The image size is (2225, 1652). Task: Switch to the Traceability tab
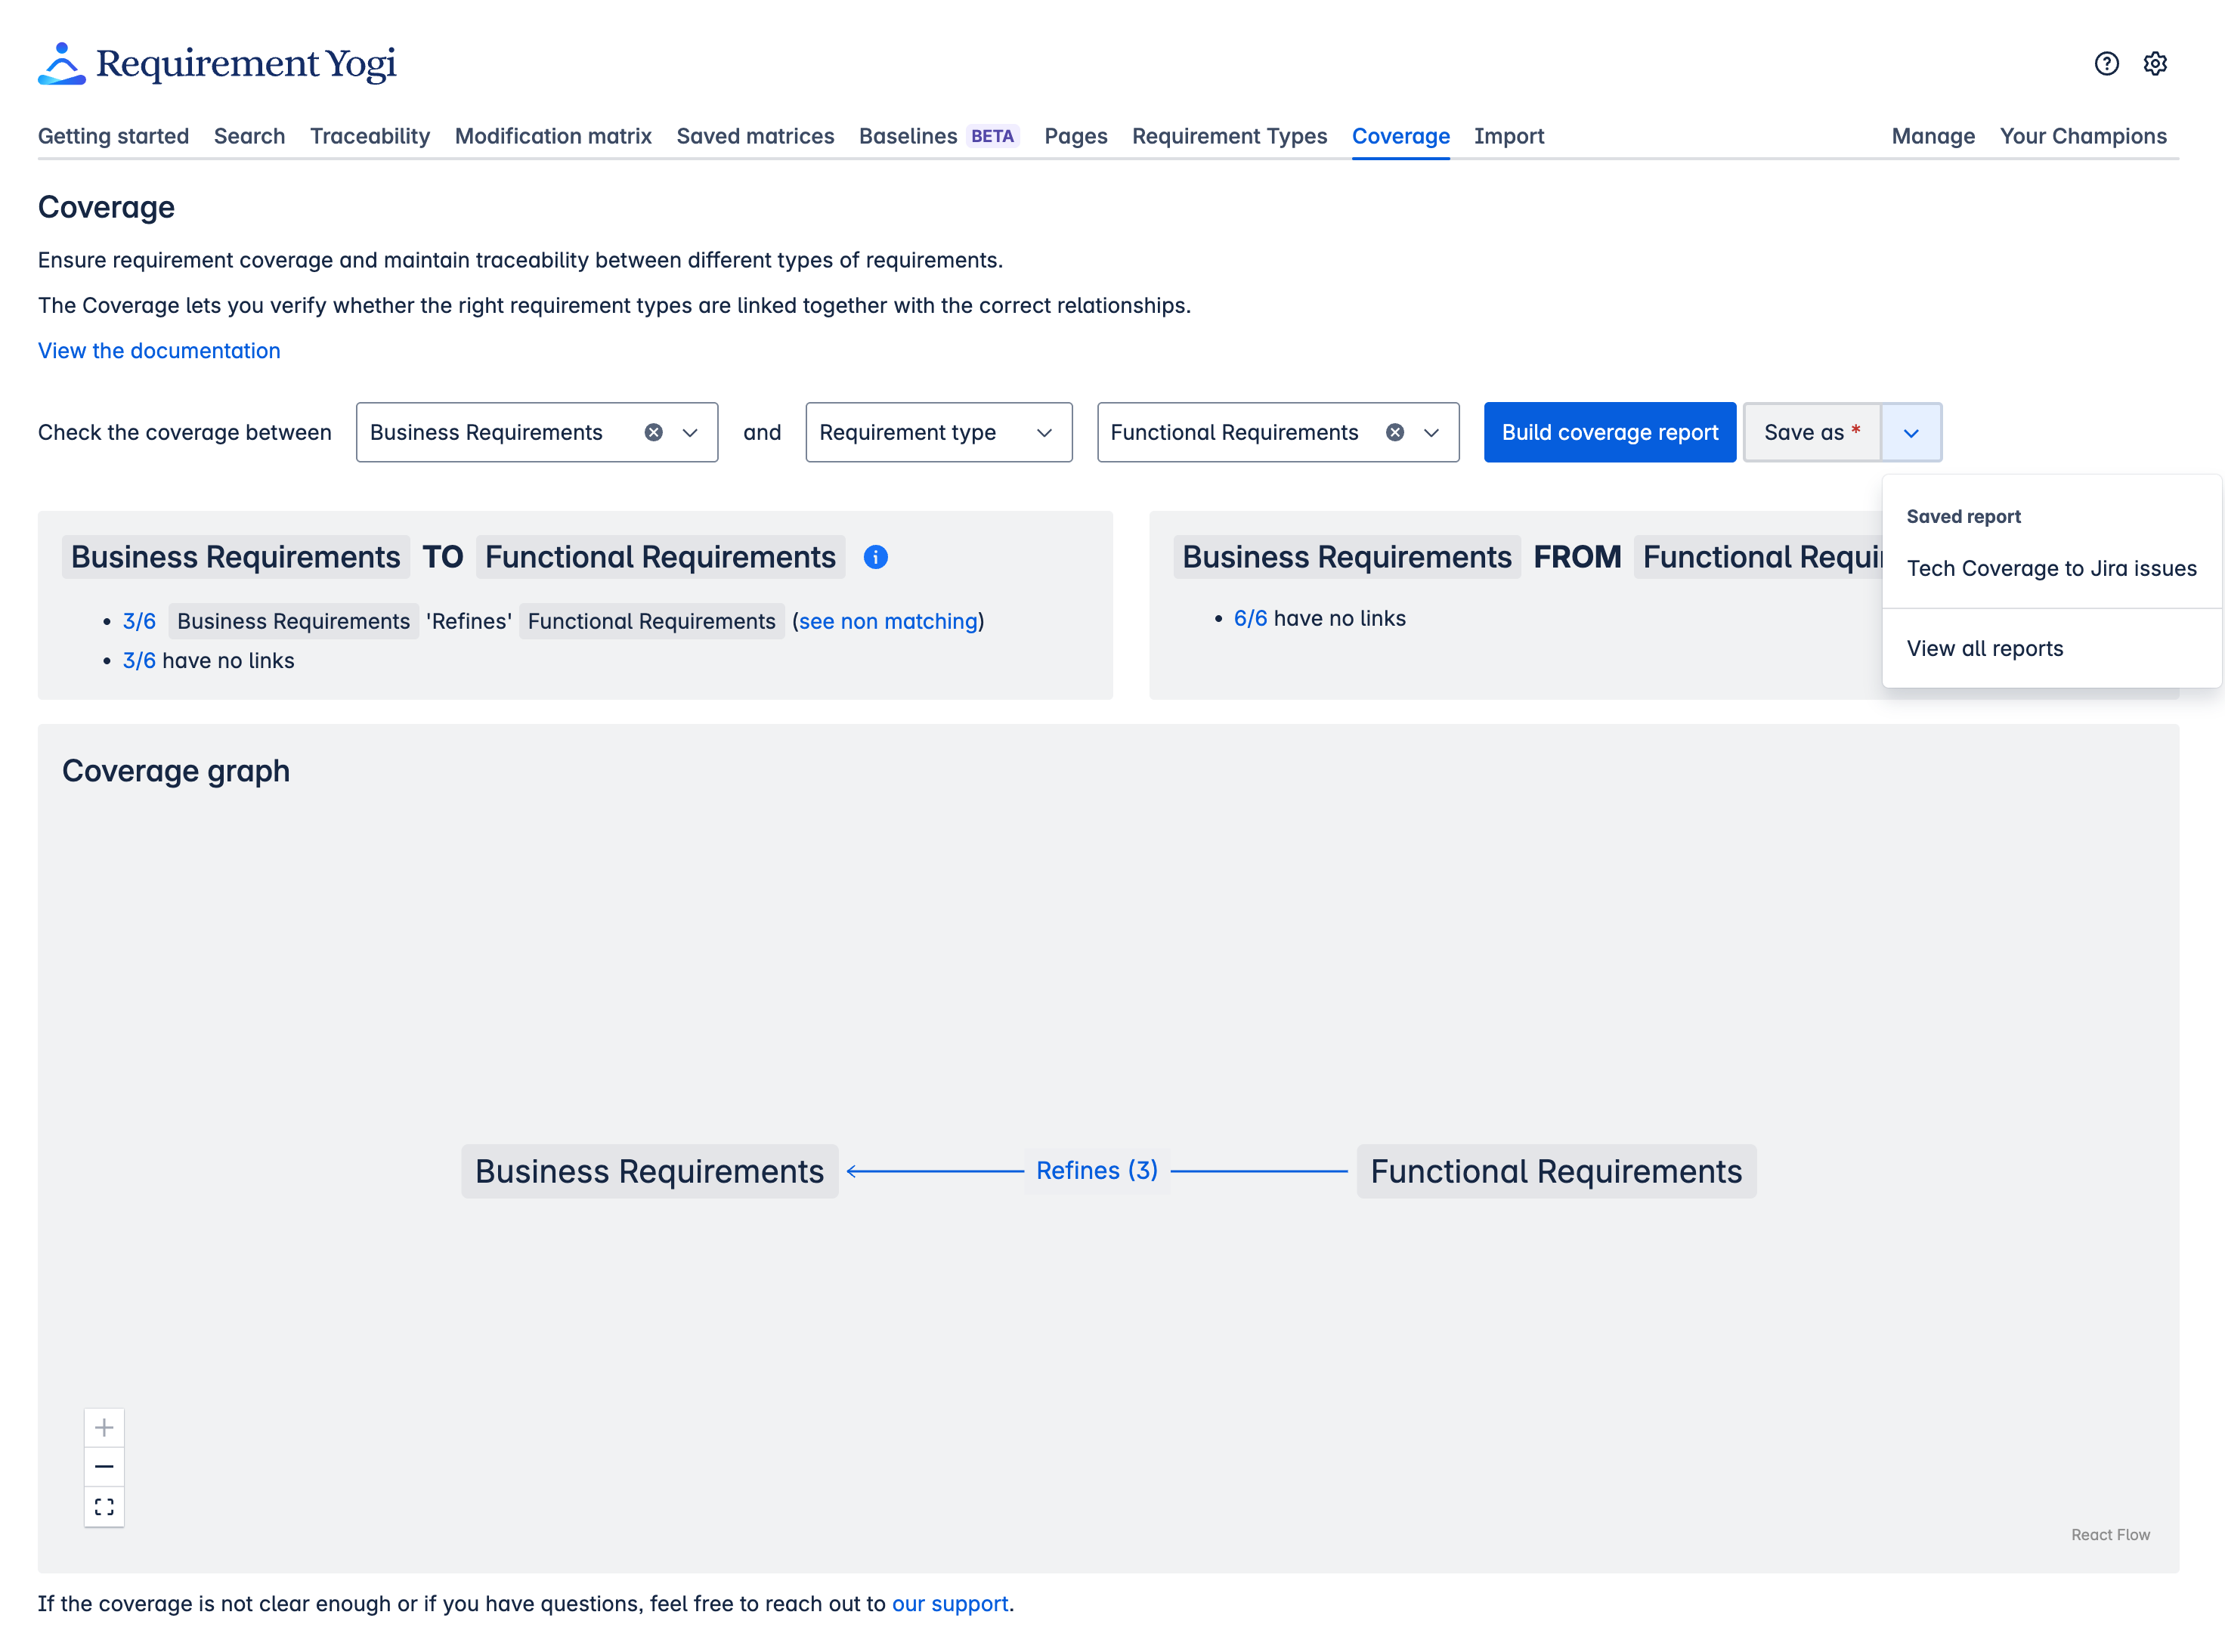pos(369,136)
